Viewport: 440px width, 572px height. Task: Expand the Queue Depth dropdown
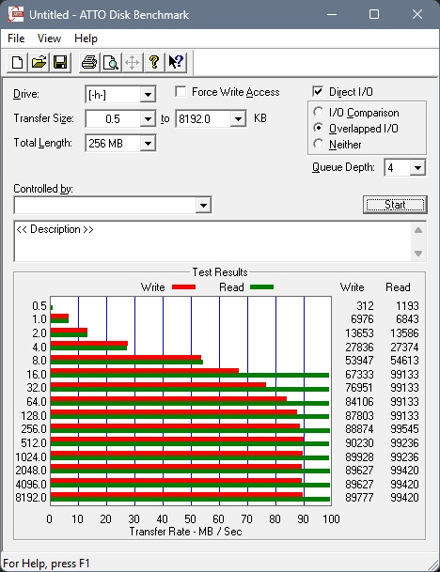pos(417,168)
